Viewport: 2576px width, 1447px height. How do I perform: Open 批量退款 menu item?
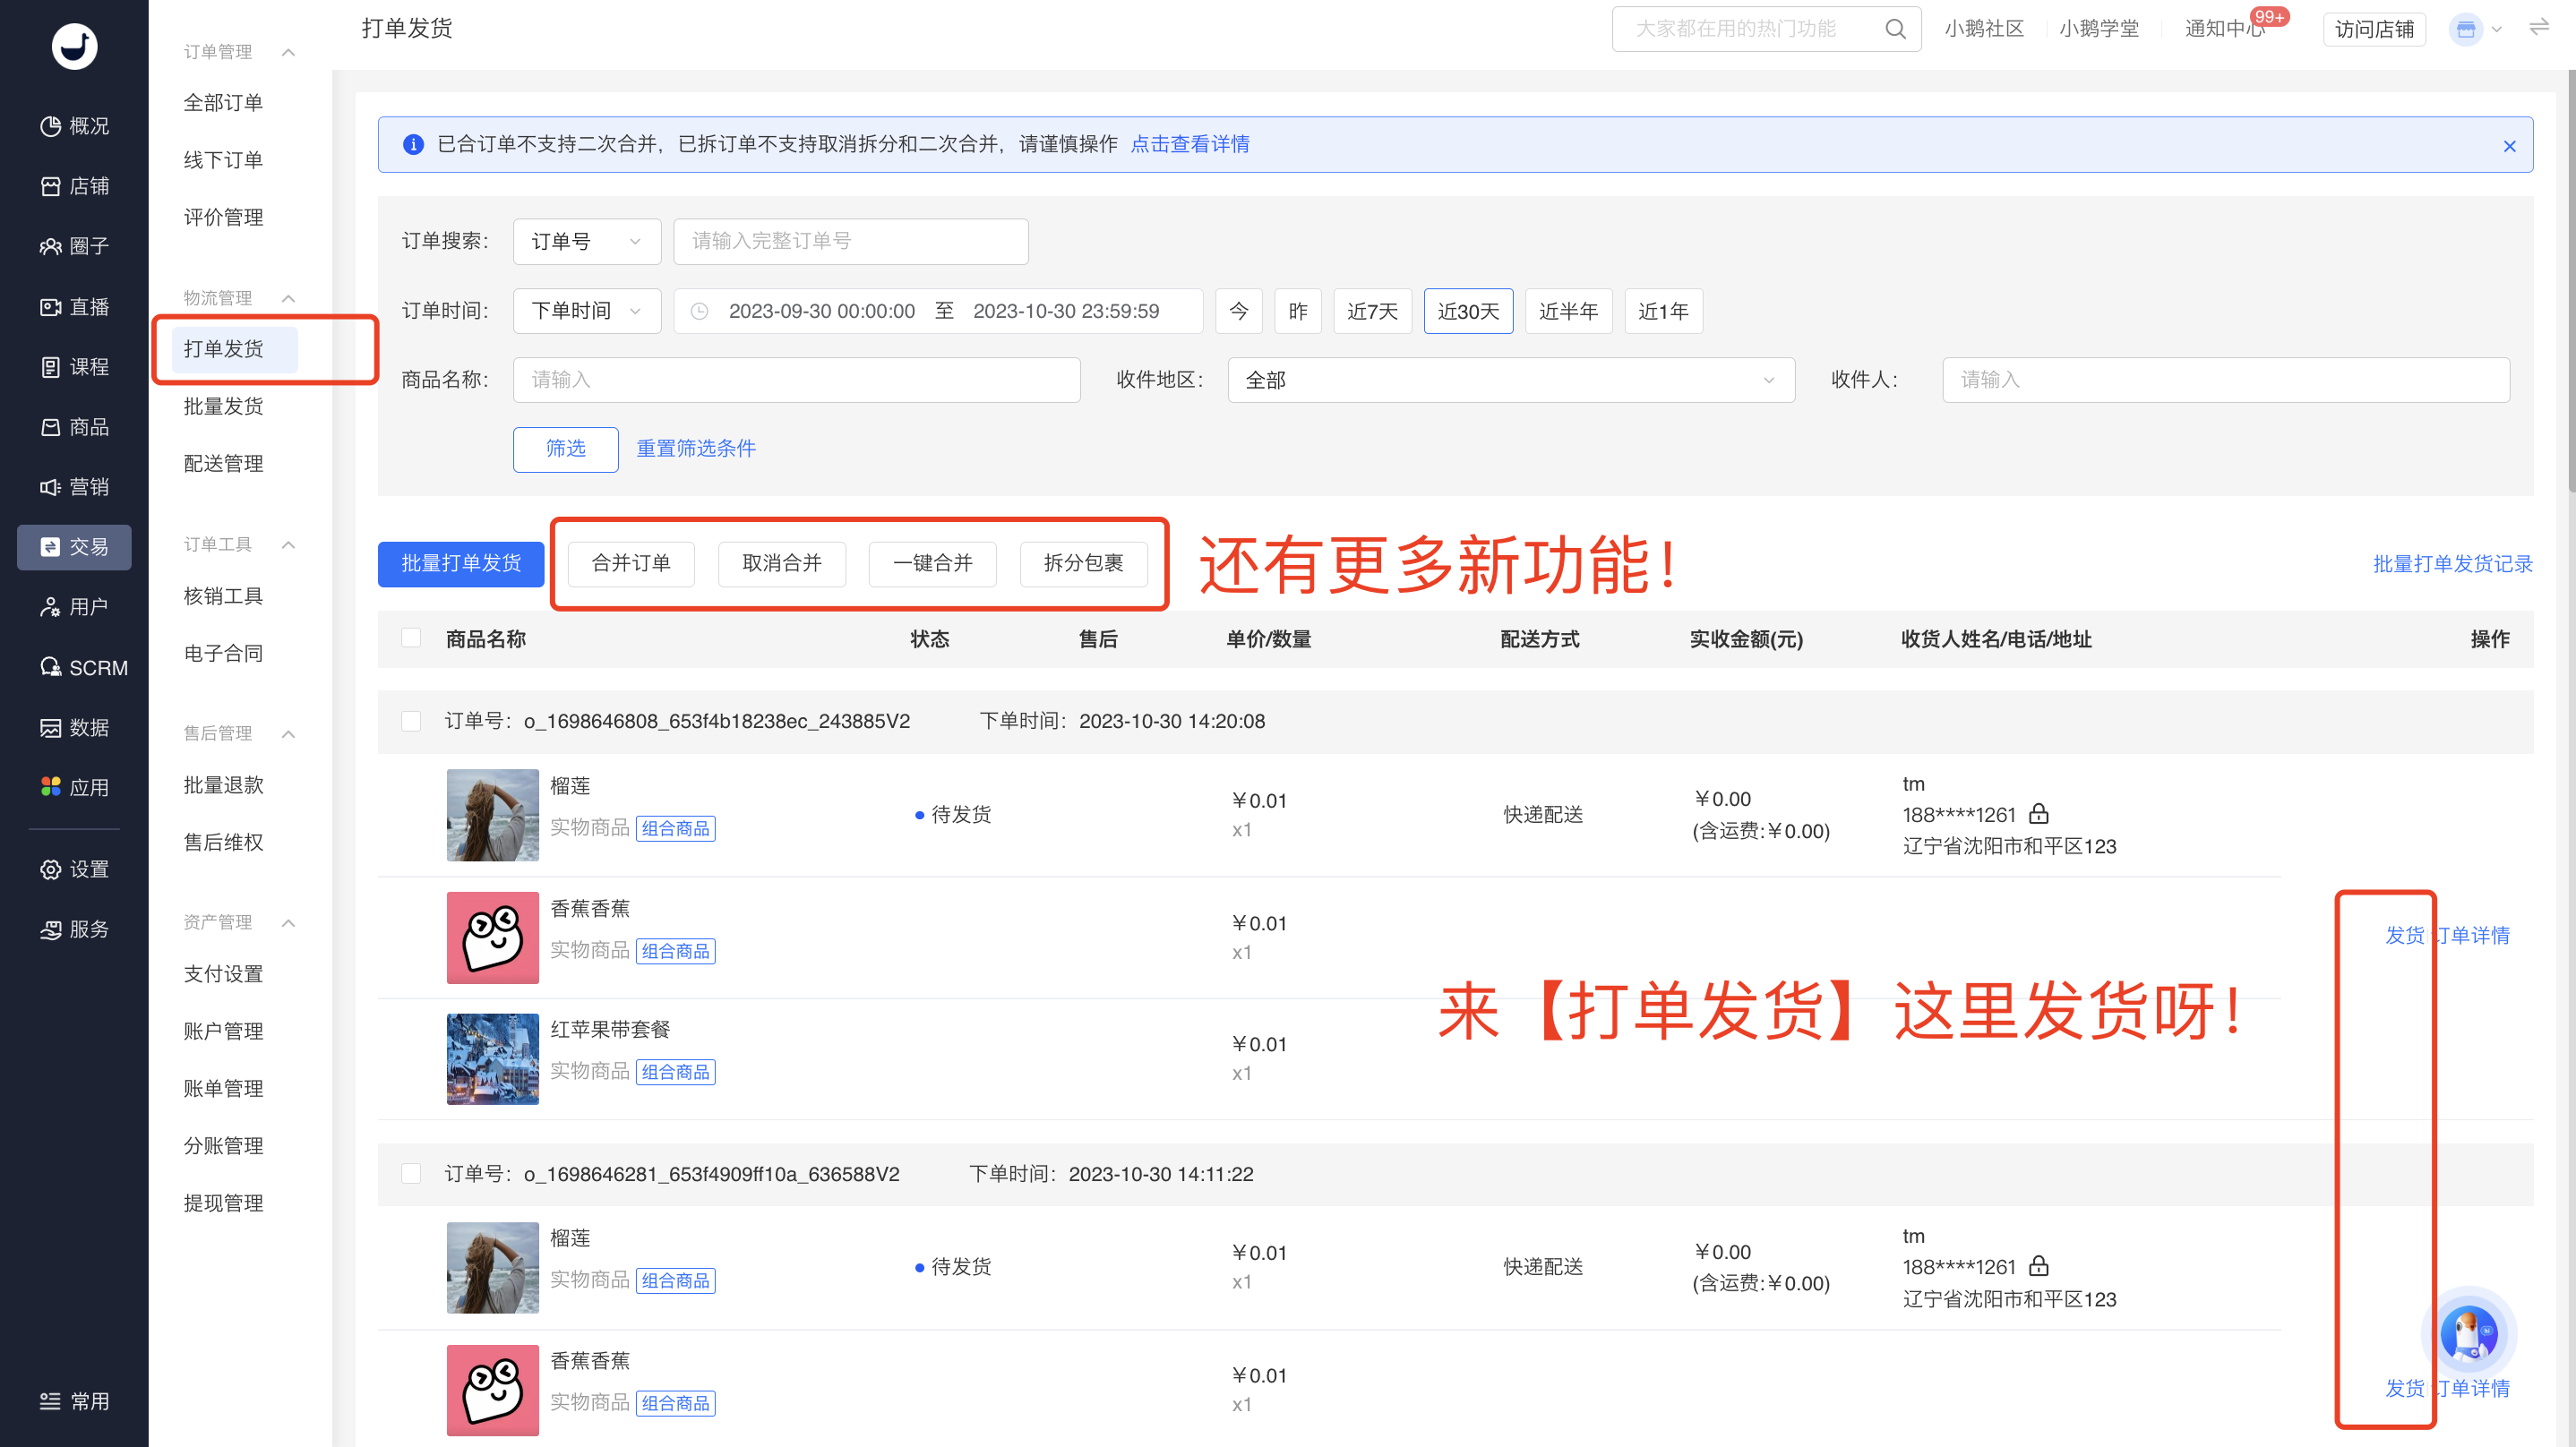tap(223, 785)
